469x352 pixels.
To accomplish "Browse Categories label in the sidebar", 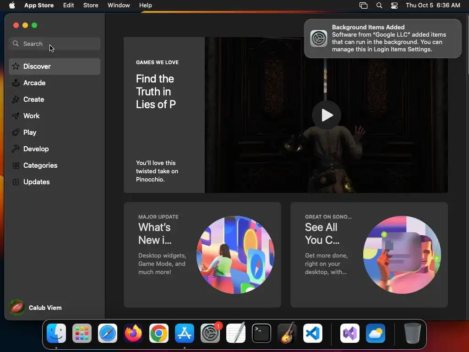I will pyautogui.click(x=40, y=165).
